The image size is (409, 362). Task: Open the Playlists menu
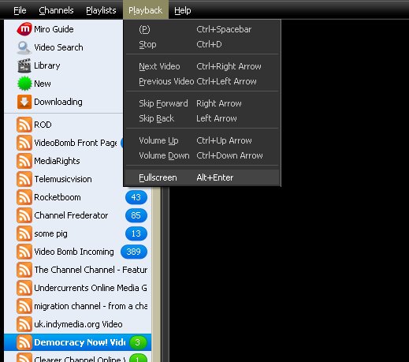coord(101,10)
